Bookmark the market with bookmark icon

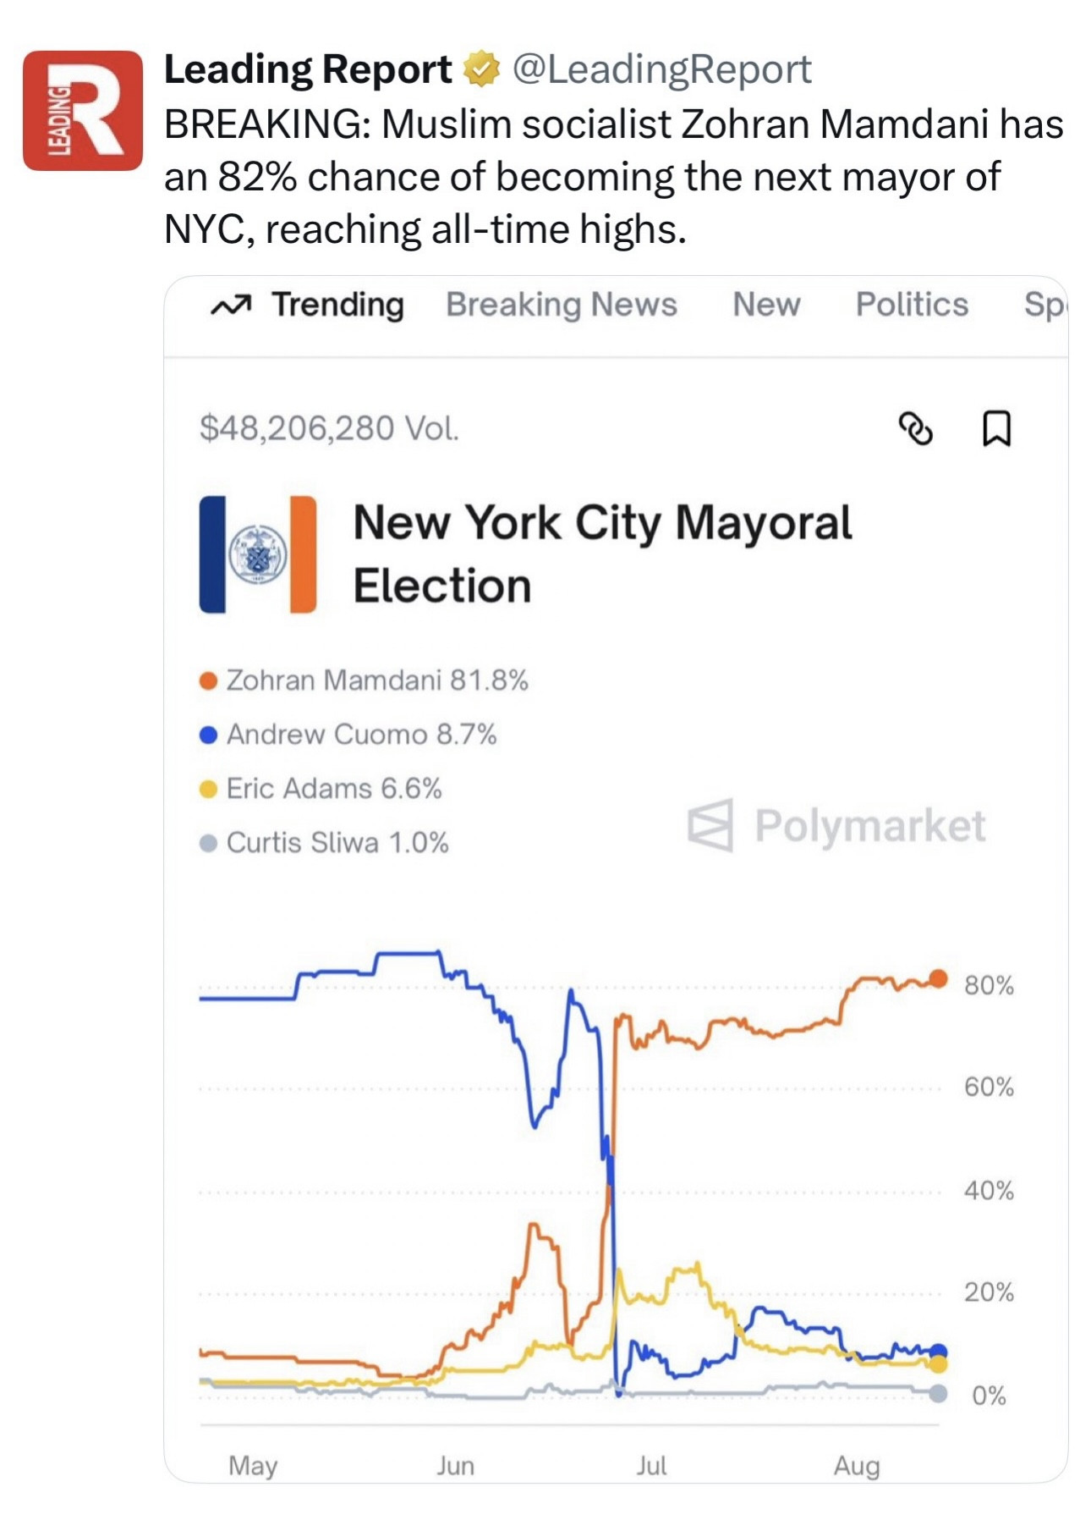click(996, 428)
